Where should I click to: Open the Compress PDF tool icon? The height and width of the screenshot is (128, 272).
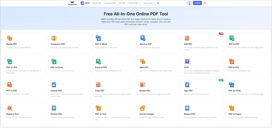pyautogui.click(x=54, y=38)
